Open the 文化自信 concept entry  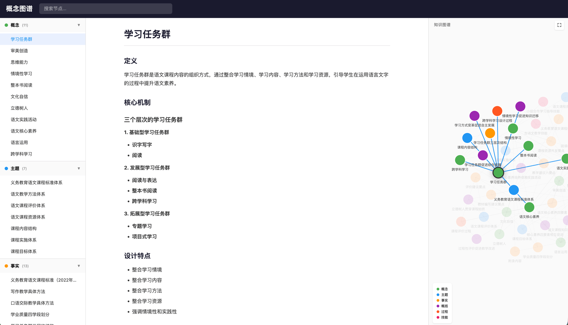[43, 97]
